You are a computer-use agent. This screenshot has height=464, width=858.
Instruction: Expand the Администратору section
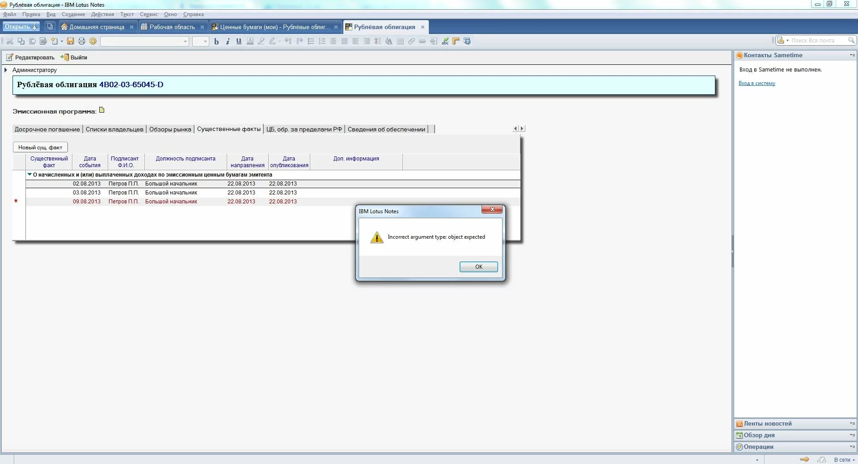click(6, 70)
